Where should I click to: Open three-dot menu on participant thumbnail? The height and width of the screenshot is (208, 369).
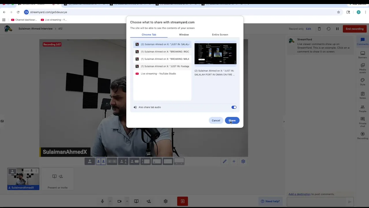tap(36, 171)
